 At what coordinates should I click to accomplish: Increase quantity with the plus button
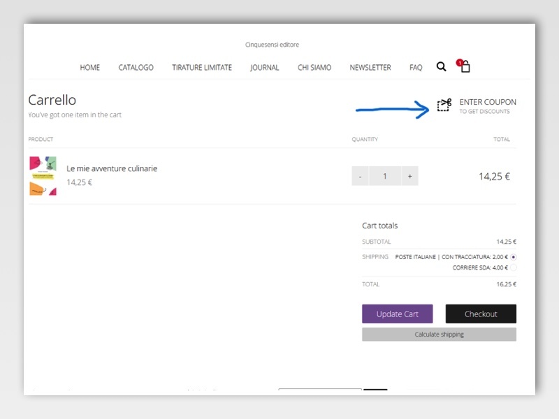[x=409, y=176]
